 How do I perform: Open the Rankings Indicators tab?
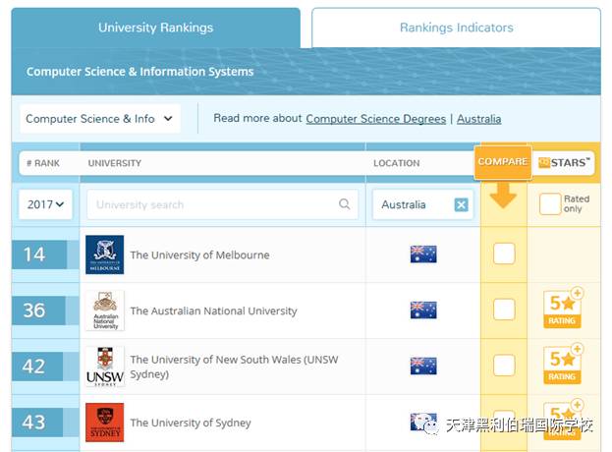pyautogui.click(x=456, y=28)
